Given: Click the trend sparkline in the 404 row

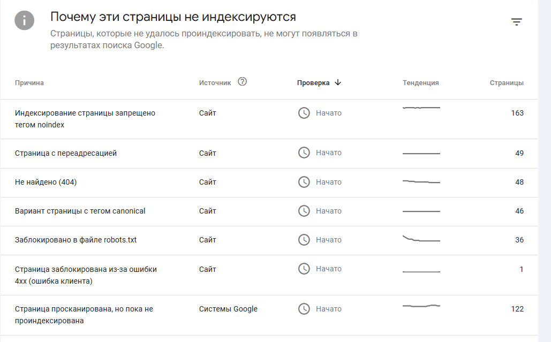Looking at the screenshot, I should pos(421,181).
